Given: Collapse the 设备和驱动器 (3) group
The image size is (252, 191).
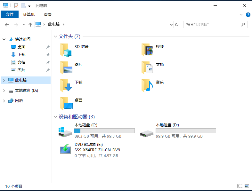Looking at the screenshot, I should pyautogui.click(x=56, y=117).
